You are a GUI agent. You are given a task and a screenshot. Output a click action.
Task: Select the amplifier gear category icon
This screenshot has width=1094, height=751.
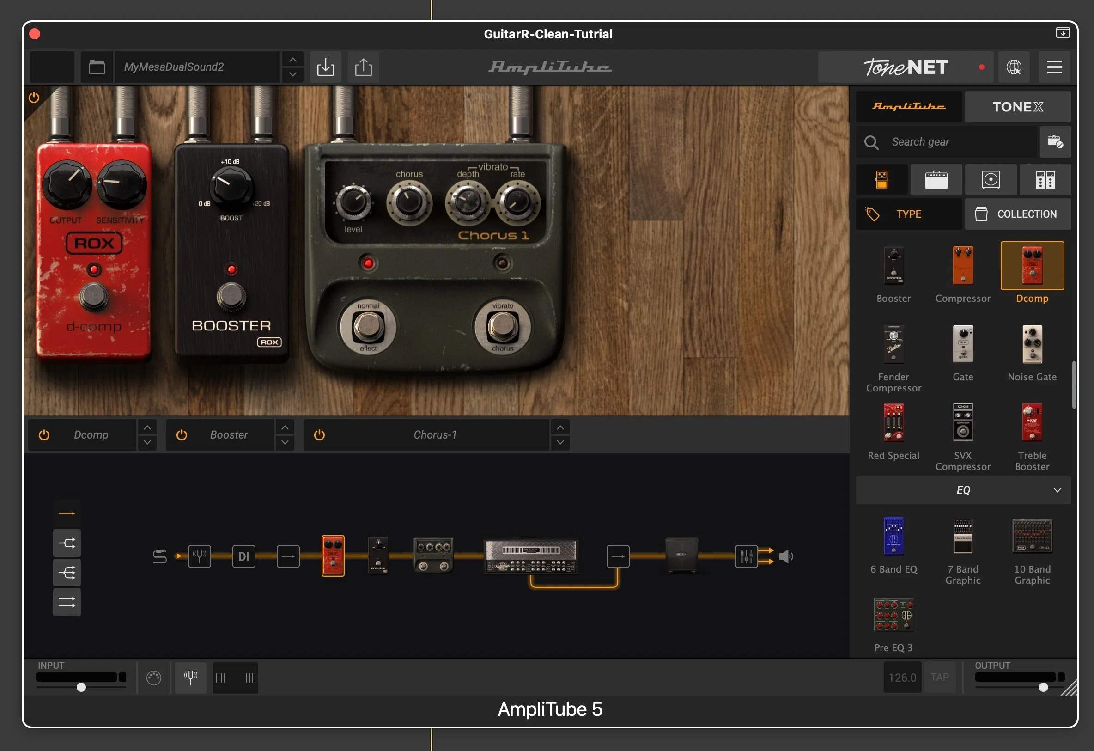point(936,180)
